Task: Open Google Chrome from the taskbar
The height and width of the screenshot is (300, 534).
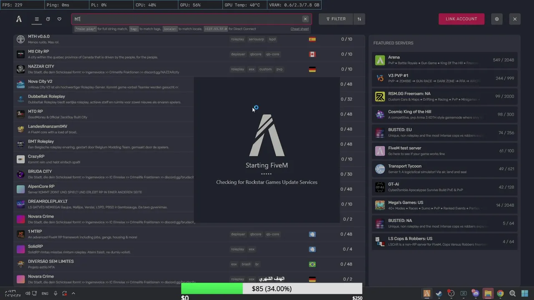Action: (x=500, y=294)
